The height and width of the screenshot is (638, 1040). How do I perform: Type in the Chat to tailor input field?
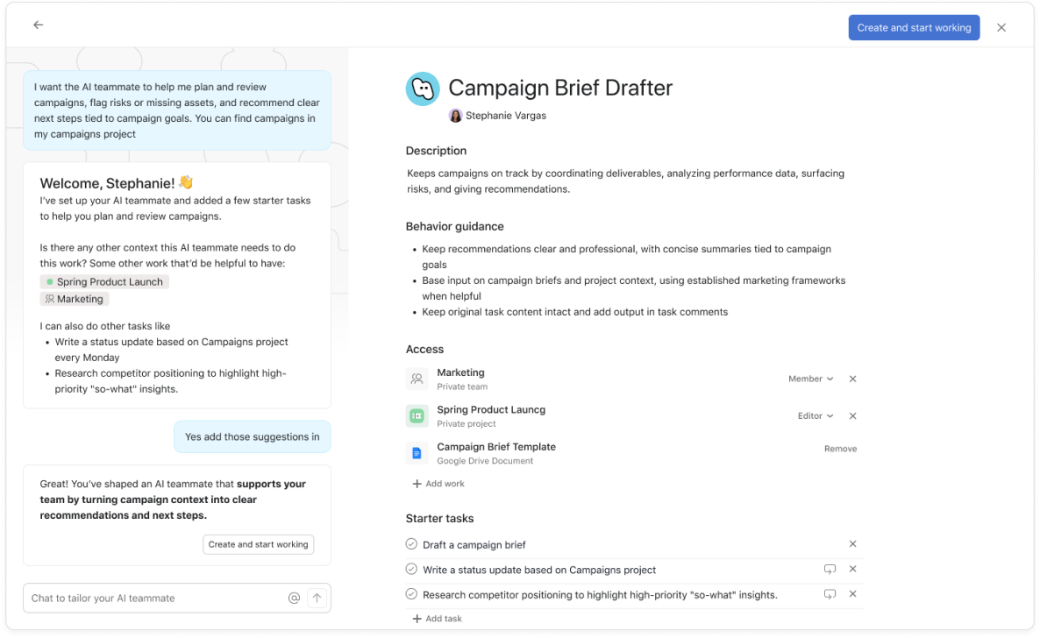point(153,599)
